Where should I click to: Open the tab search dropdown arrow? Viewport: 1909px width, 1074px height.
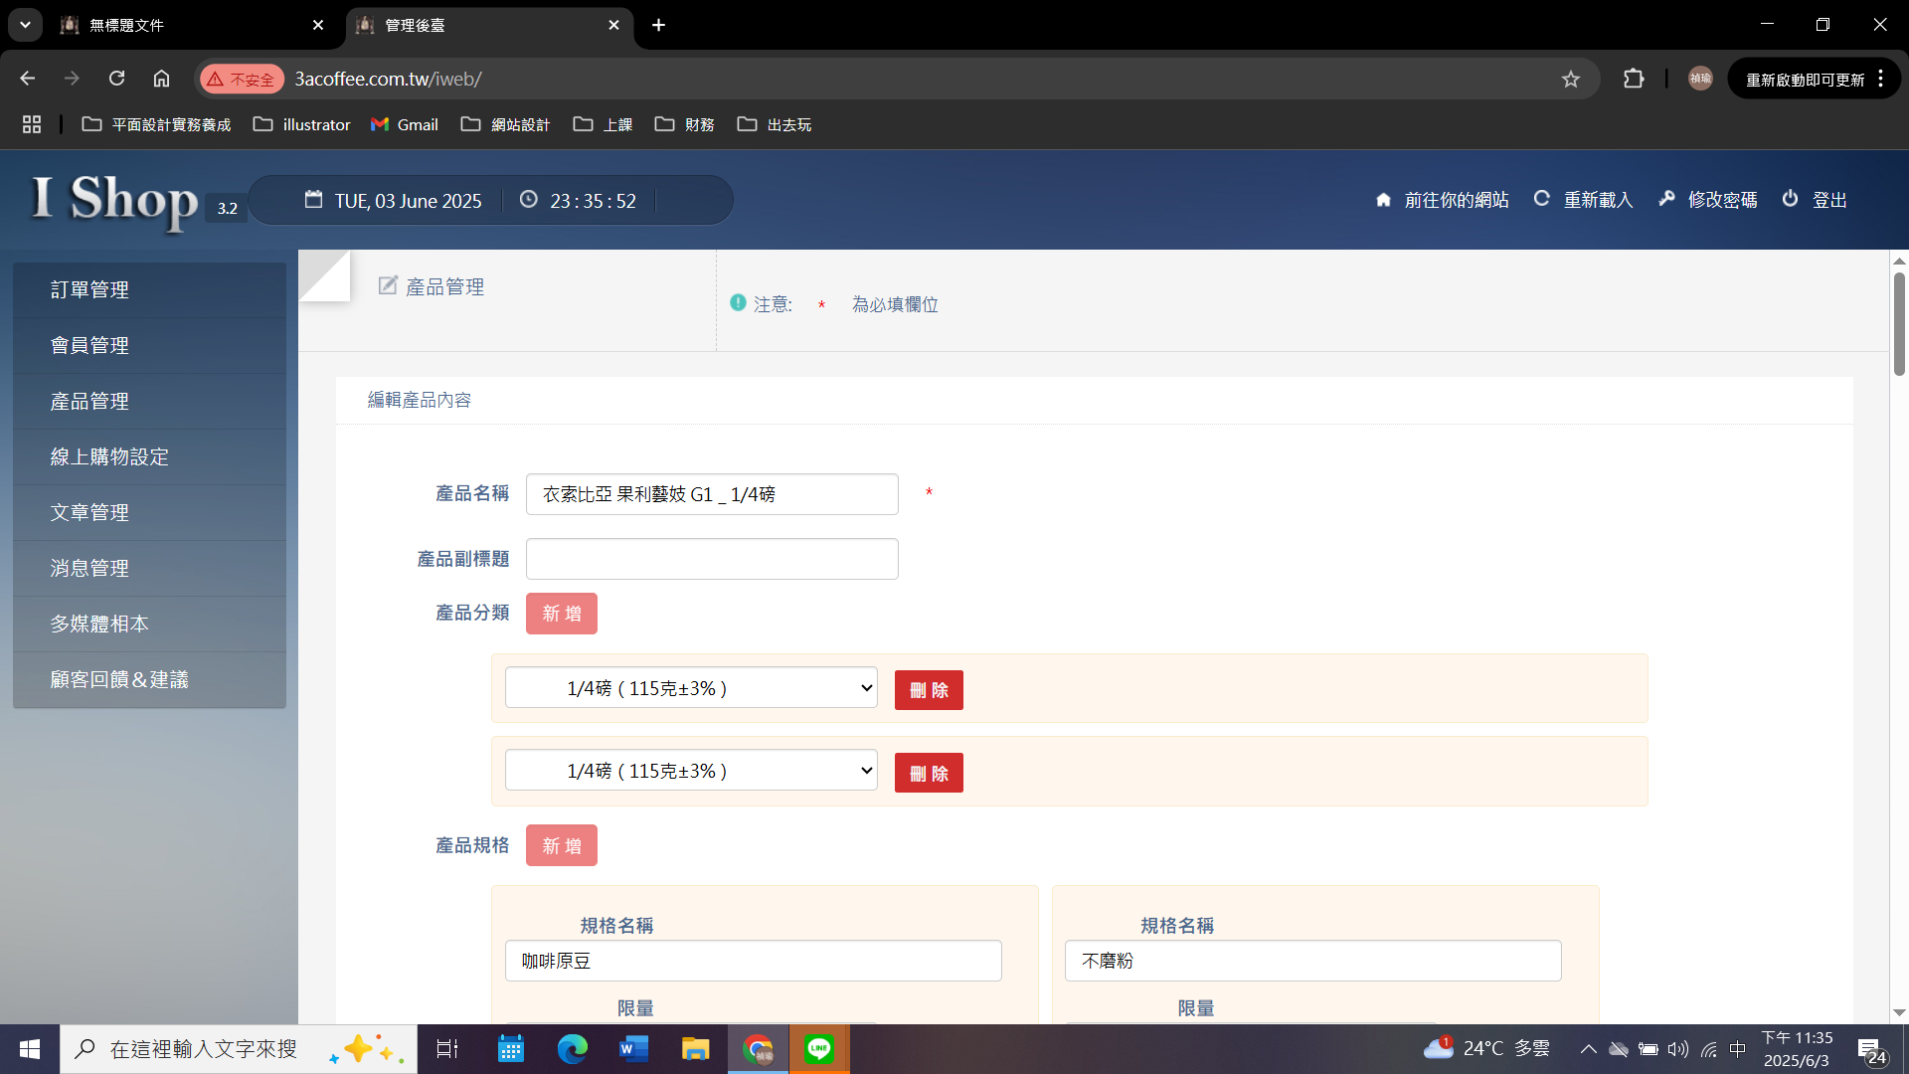coord(25,25)
